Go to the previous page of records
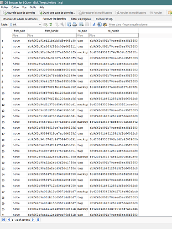Image resolution: width=172 pixels, height=229 pixels. pos(9,220)
